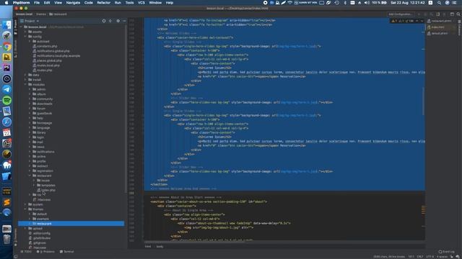Expand the admin module folder

[30, 89]
